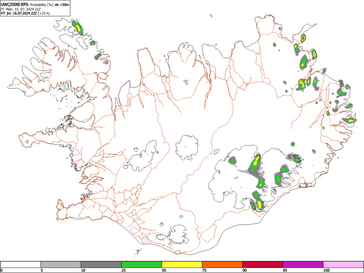The height and width of the screenshot is (273, 364).
Task: Click the legend label '10'
Action: [x=83, y=270]
